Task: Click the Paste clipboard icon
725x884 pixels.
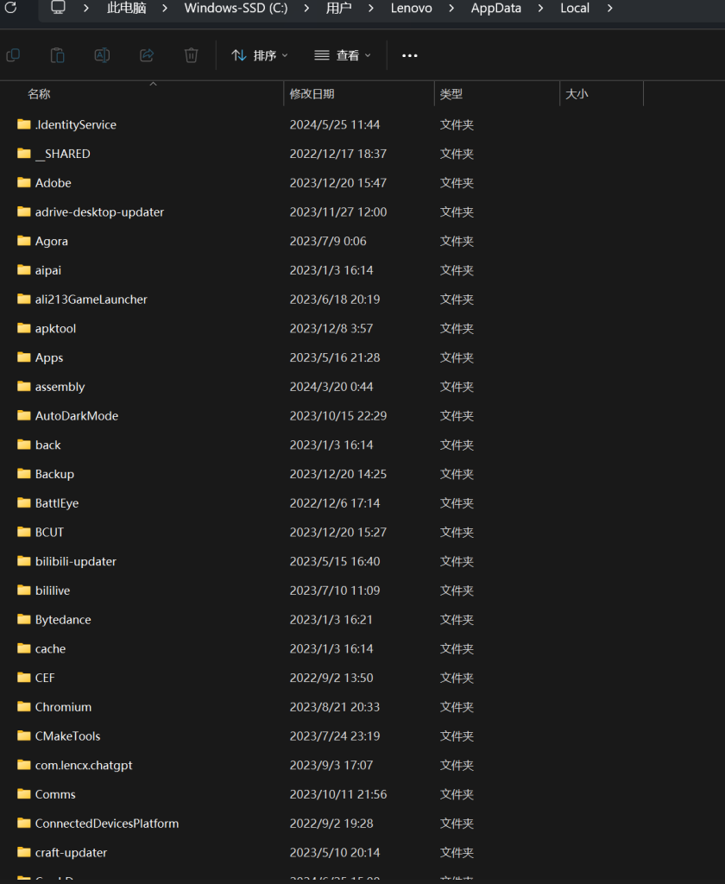Action: 57,55
